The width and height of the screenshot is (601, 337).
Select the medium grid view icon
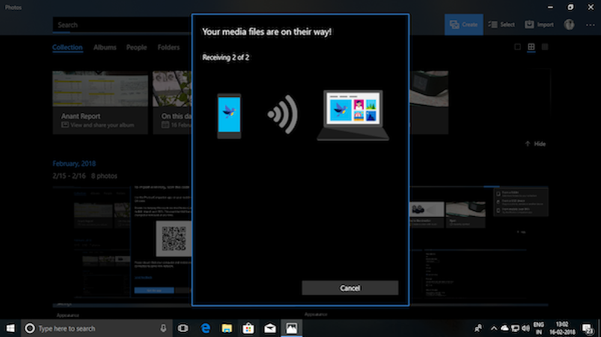pyautogui.click(x=531, y=47)
